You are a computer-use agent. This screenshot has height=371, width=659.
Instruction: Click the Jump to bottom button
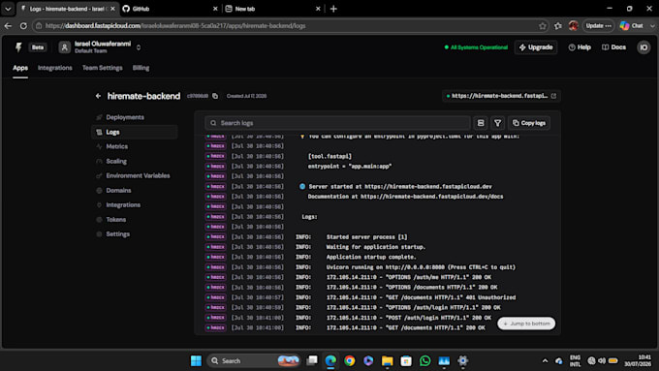(526, 324)
